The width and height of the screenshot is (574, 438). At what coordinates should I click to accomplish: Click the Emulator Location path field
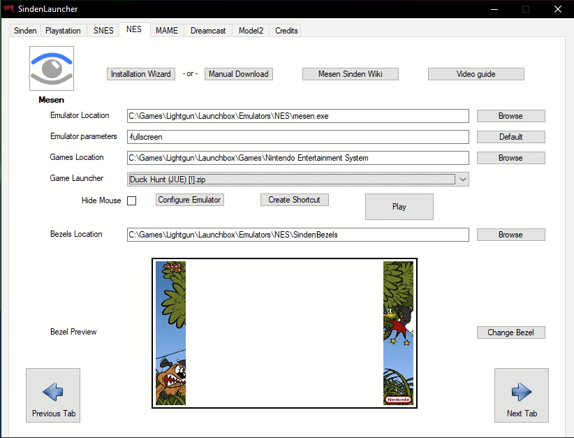point(298,116)
